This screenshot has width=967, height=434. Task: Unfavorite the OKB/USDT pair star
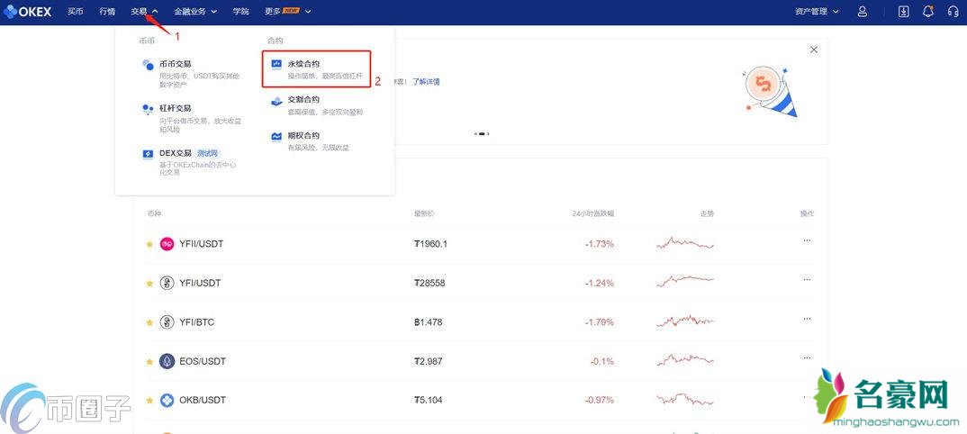[149, 400]
